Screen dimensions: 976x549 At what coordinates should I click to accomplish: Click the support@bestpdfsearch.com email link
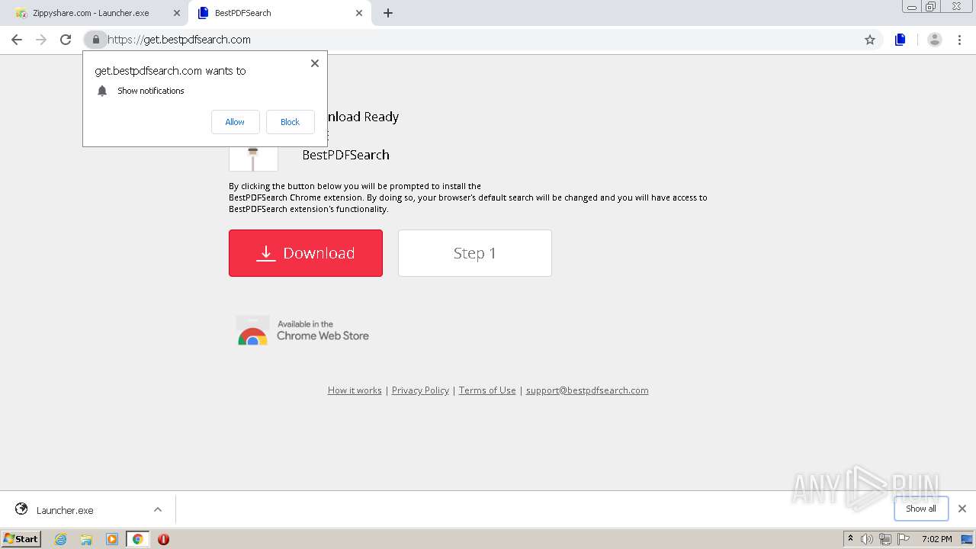point(587,390)
